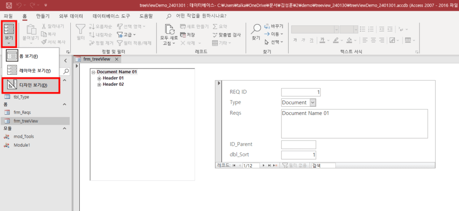Open 데이터베이스 도구 ribbon tab
Image resolution: width=459 pixels, height=211 pixels.
pos(111,16)
